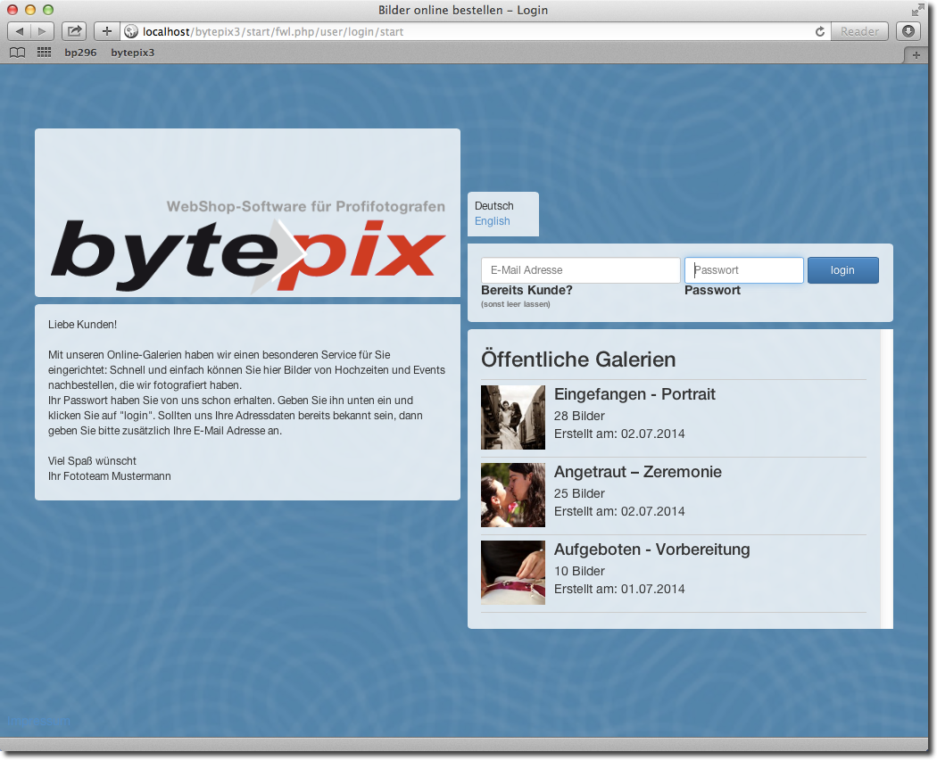Open a new tab with plus icon
The image size is (937, 760).
pyautogui.click(x=916, y=55)
